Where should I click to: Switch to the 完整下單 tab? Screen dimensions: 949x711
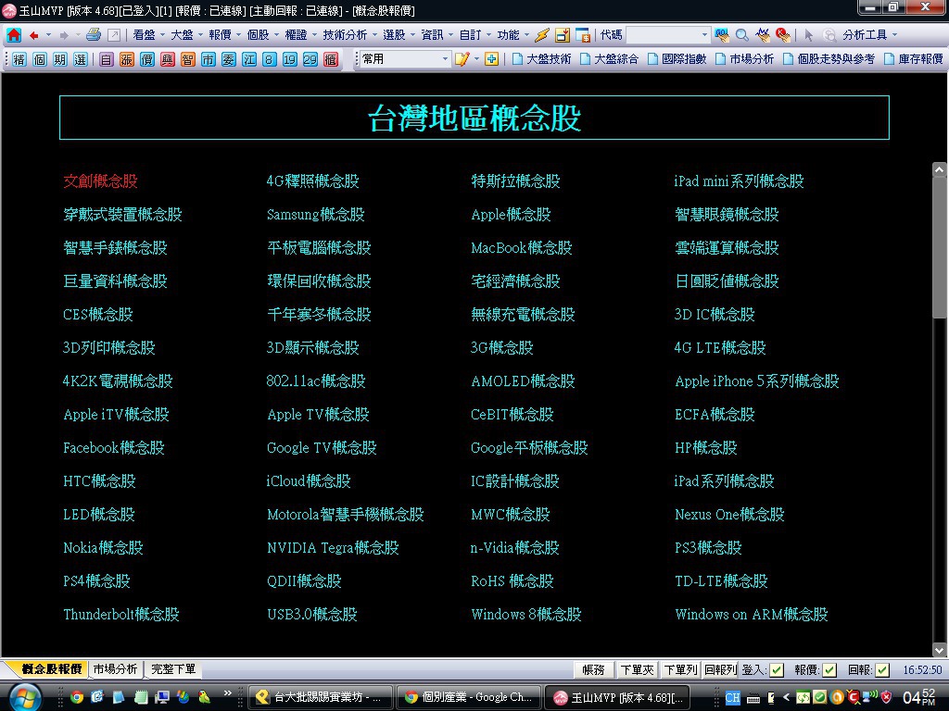(x=173, y=669)
